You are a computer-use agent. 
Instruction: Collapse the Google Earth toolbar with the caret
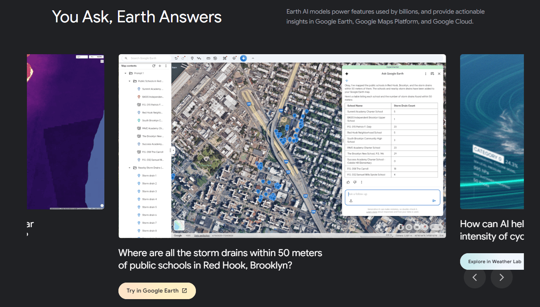tap(253, 58)
